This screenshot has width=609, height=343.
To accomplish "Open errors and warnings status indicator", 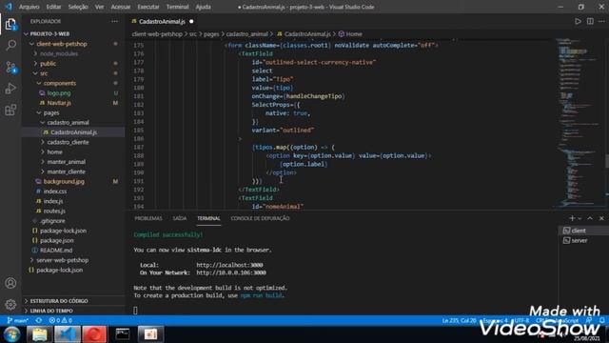I will (60, 320).
